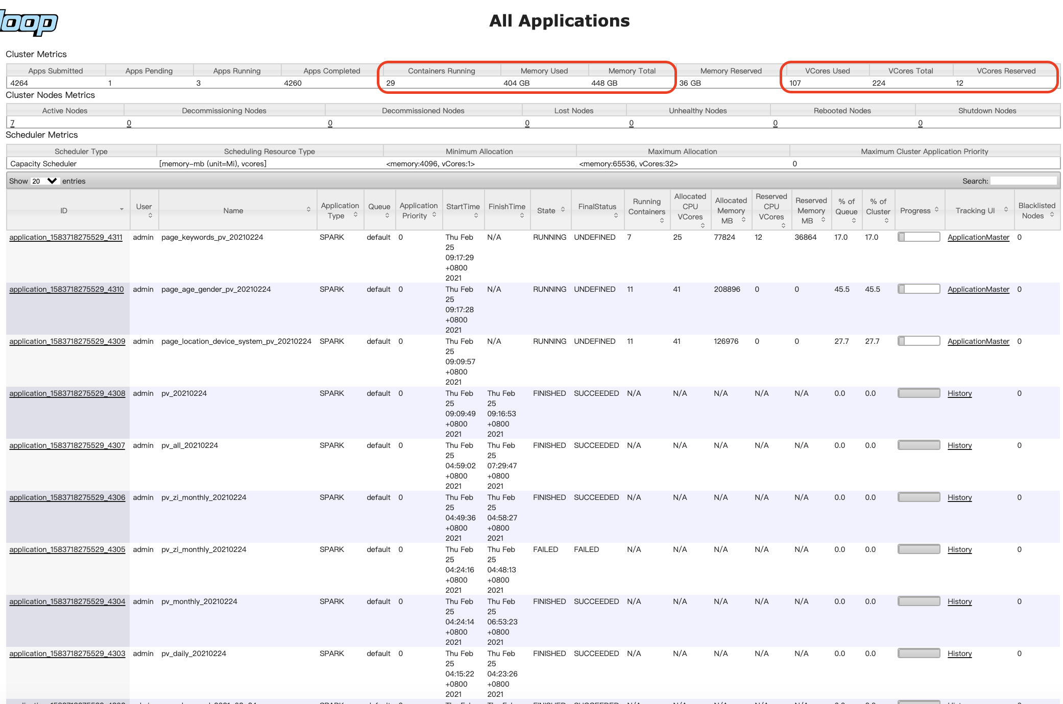Open application_1583718275529_4308 link
1063x704 pixels.
tap(67, 393)
